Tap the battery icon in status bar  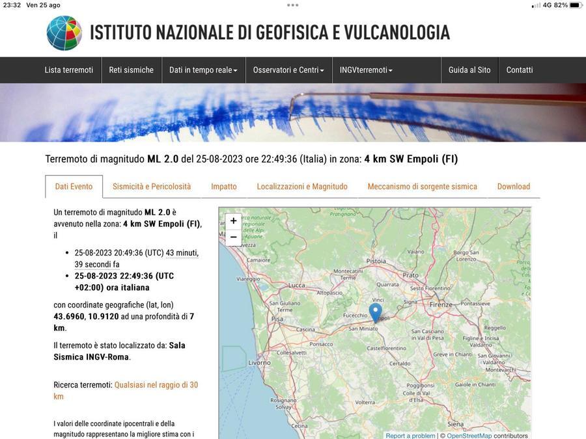[x=576, y=5]
